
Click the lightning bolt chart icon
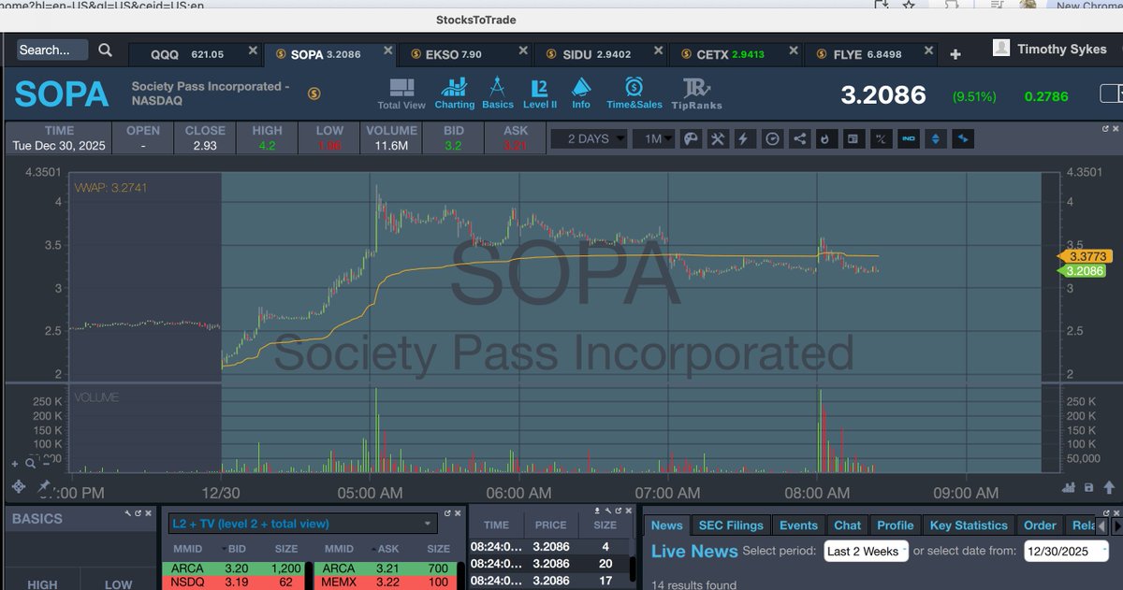tap(745, 138)
